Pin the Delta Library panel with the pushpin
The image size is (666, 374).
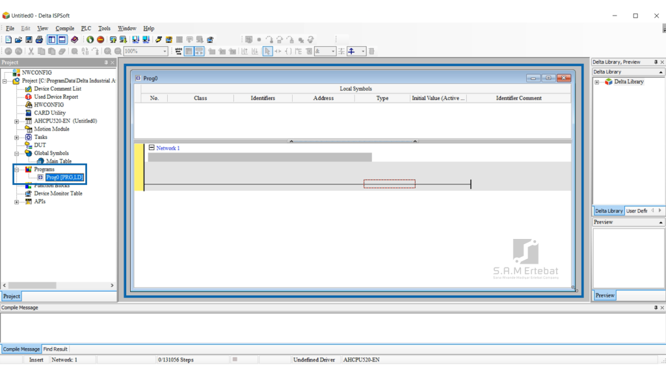[x=656, y=62]
